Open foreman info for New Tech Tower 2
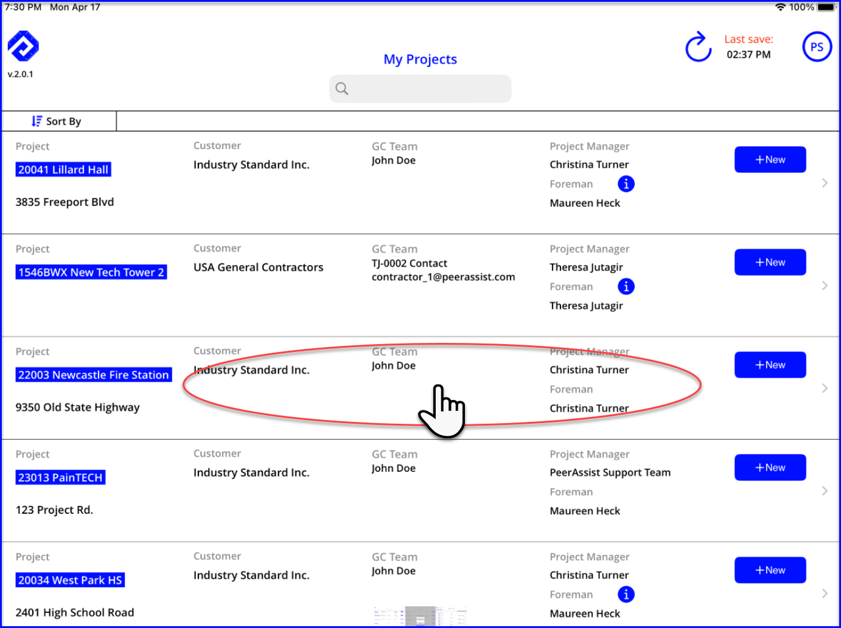 626,286
